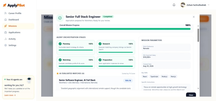Click the Dashboard home icon

pos(6,20)
